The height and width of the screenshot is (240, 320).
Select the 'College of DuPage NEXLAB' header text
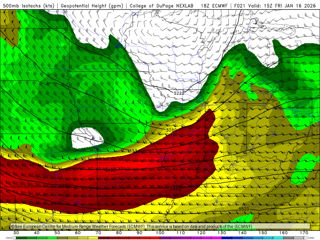(161, 6)
